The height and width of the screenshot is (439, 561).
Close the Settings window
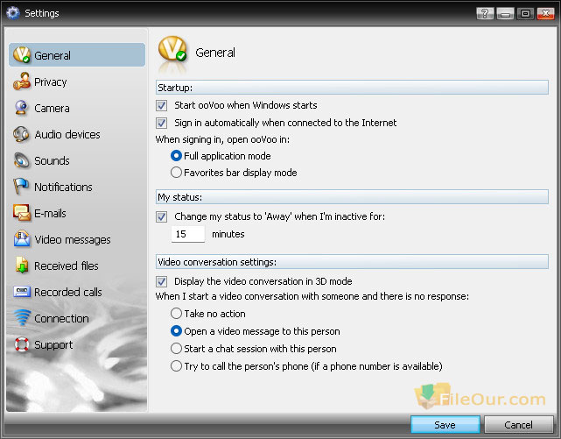coord(545,14)
